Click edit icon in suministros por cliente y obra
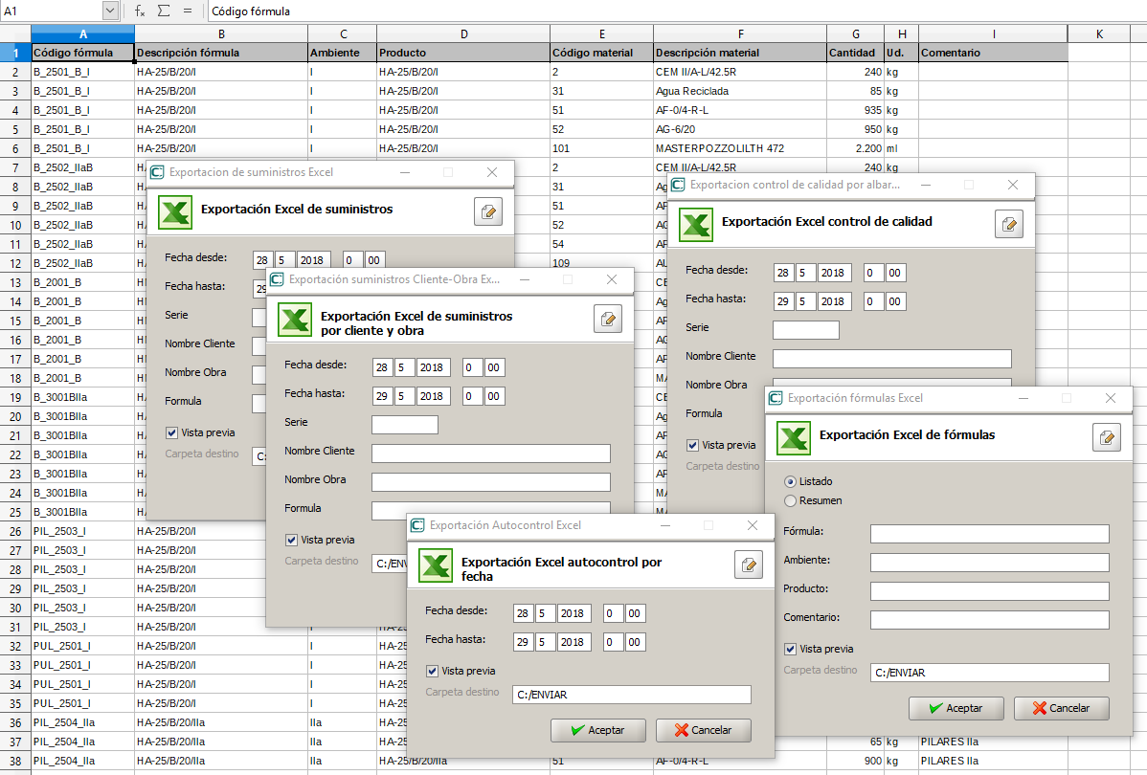1147x775 pixels. [608, 320]
